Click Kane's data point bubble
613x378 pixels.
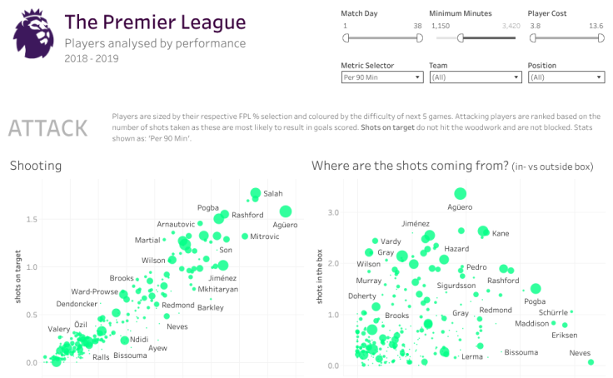coord(483,231)
